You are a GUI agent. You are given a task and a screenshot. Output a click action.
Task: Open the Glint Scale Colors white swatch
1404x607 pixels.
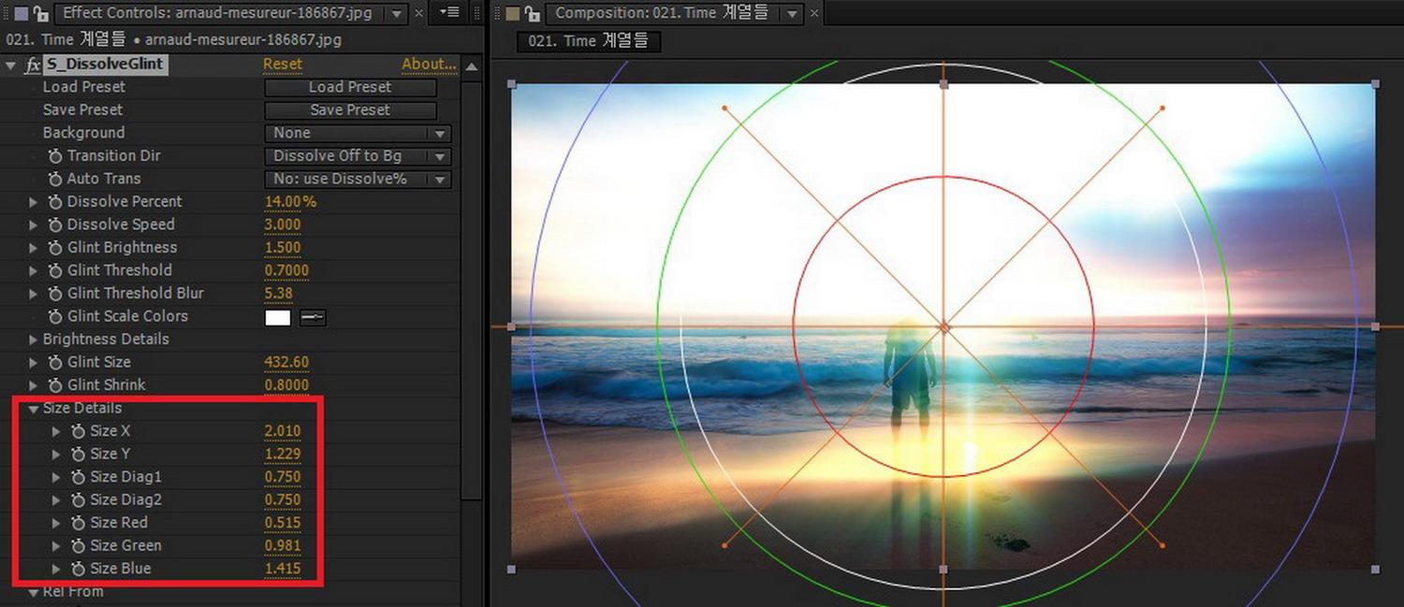(x=278, y=318)
